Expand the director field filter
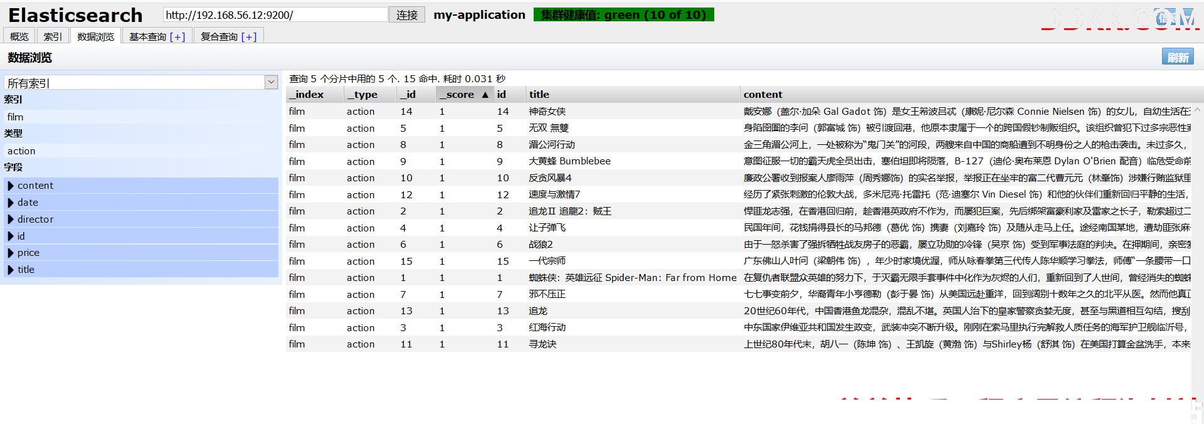This screenshot has height=424, width=1204. pyautogui.click(x=141, y=220)
